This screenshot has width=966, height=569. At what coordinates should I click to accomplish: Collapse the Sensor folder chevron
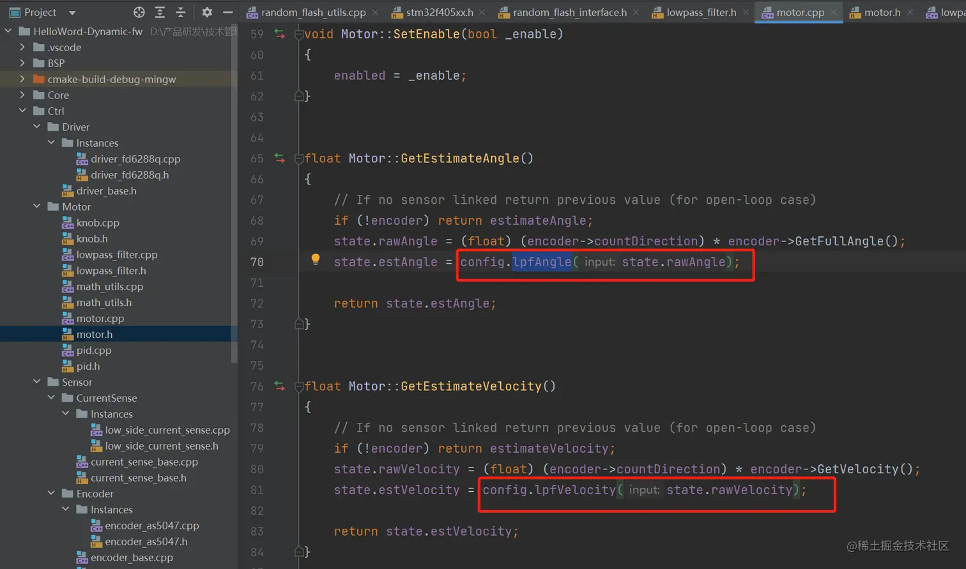tap(37, 381)
